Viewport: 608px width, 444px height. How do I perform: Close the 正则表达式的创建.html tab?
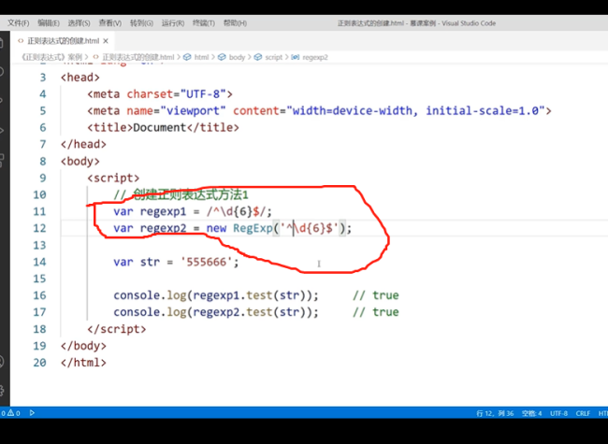[x=106, y=41]
